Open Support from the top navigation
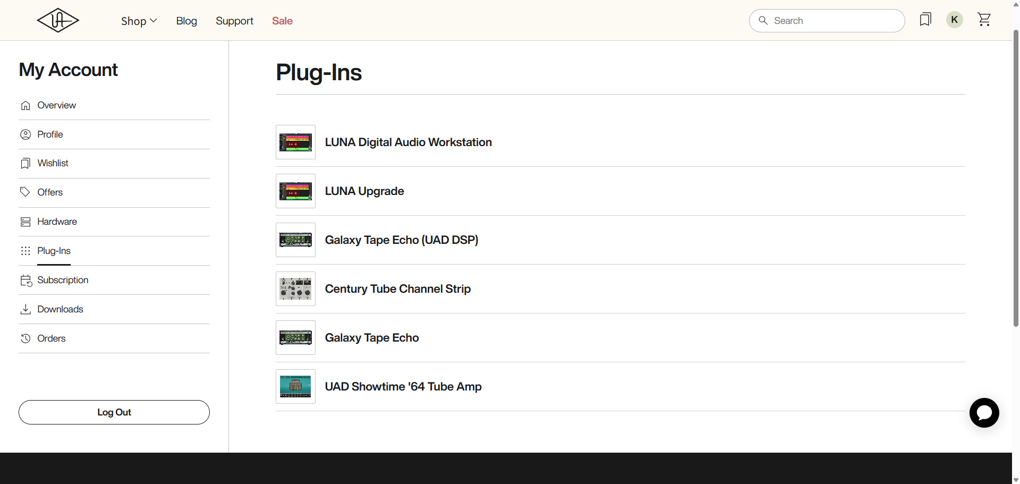The width and height of the screenshot is (1020, 484). (x=234, y=21)
